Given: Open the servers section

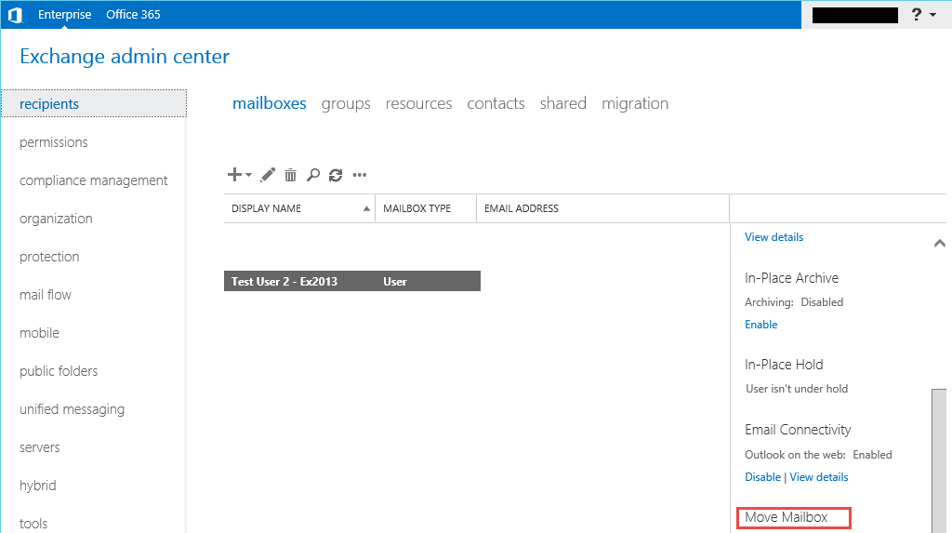Looking at the screenshot, I should click(39, 448).
